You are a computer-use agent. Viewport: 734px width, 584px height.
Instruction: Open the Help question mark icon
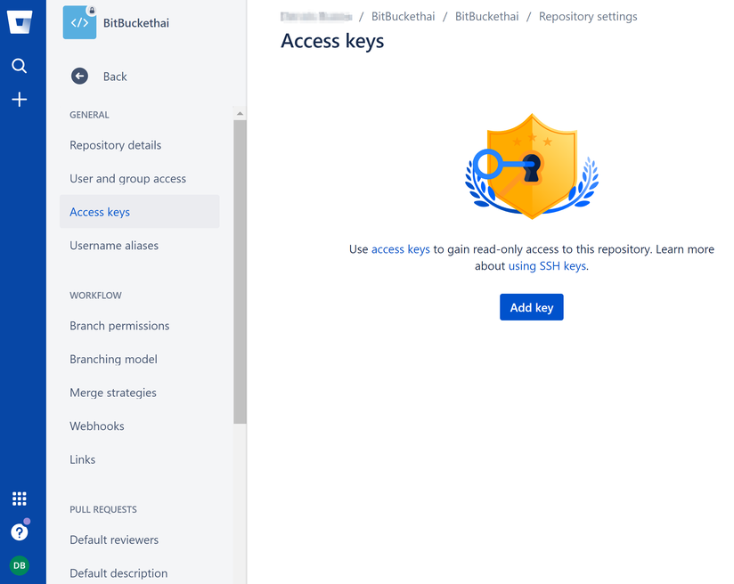pyautogui.click(x=20, y=532)
